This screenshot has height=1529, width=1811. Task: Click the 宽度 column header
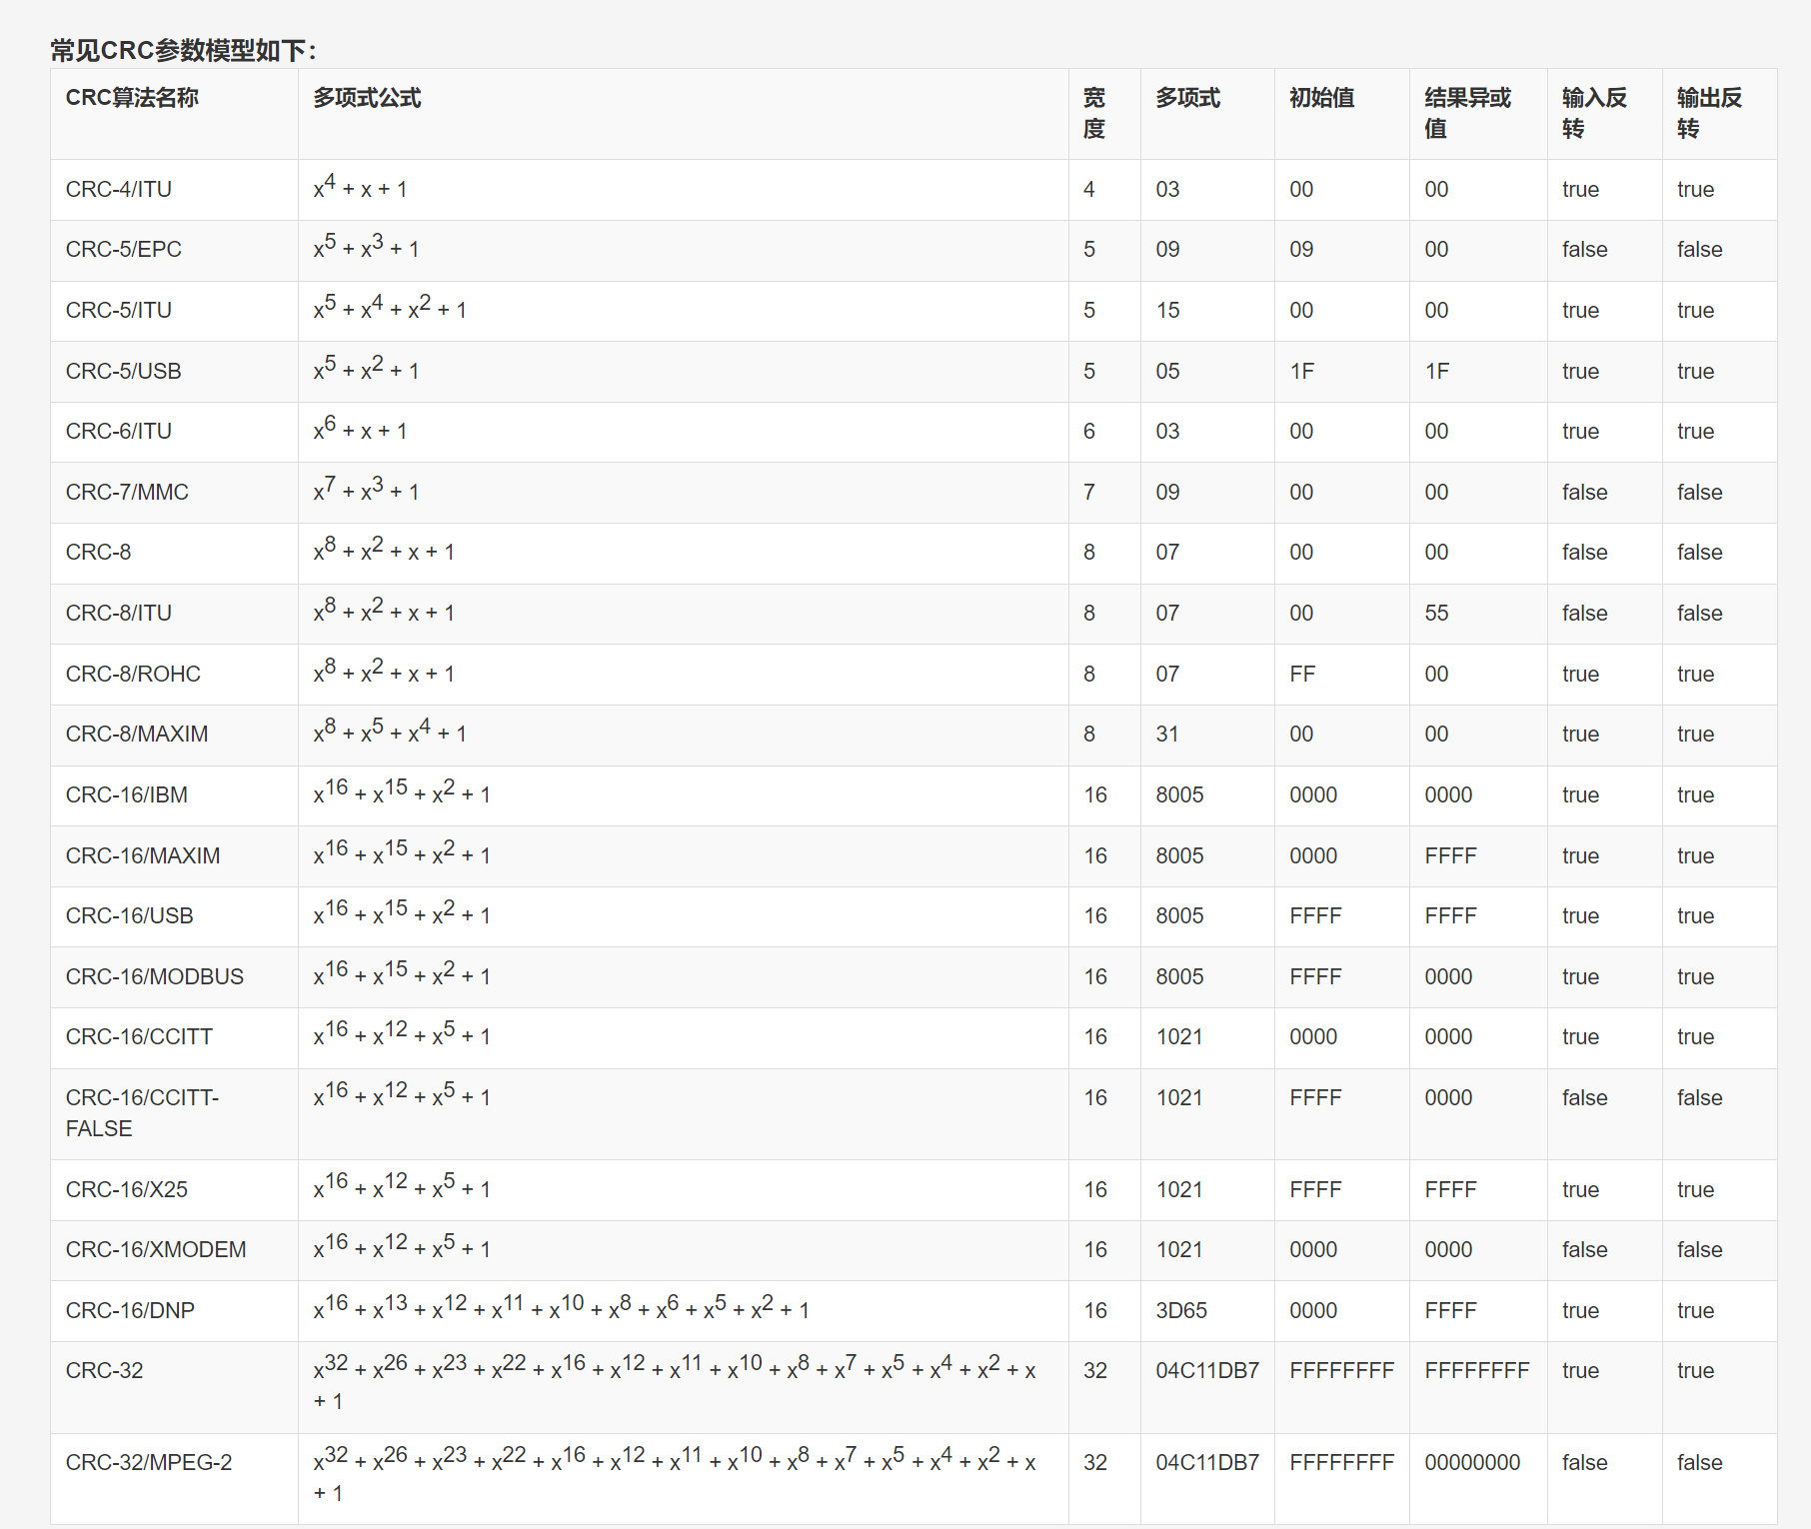click(1094, 113)
